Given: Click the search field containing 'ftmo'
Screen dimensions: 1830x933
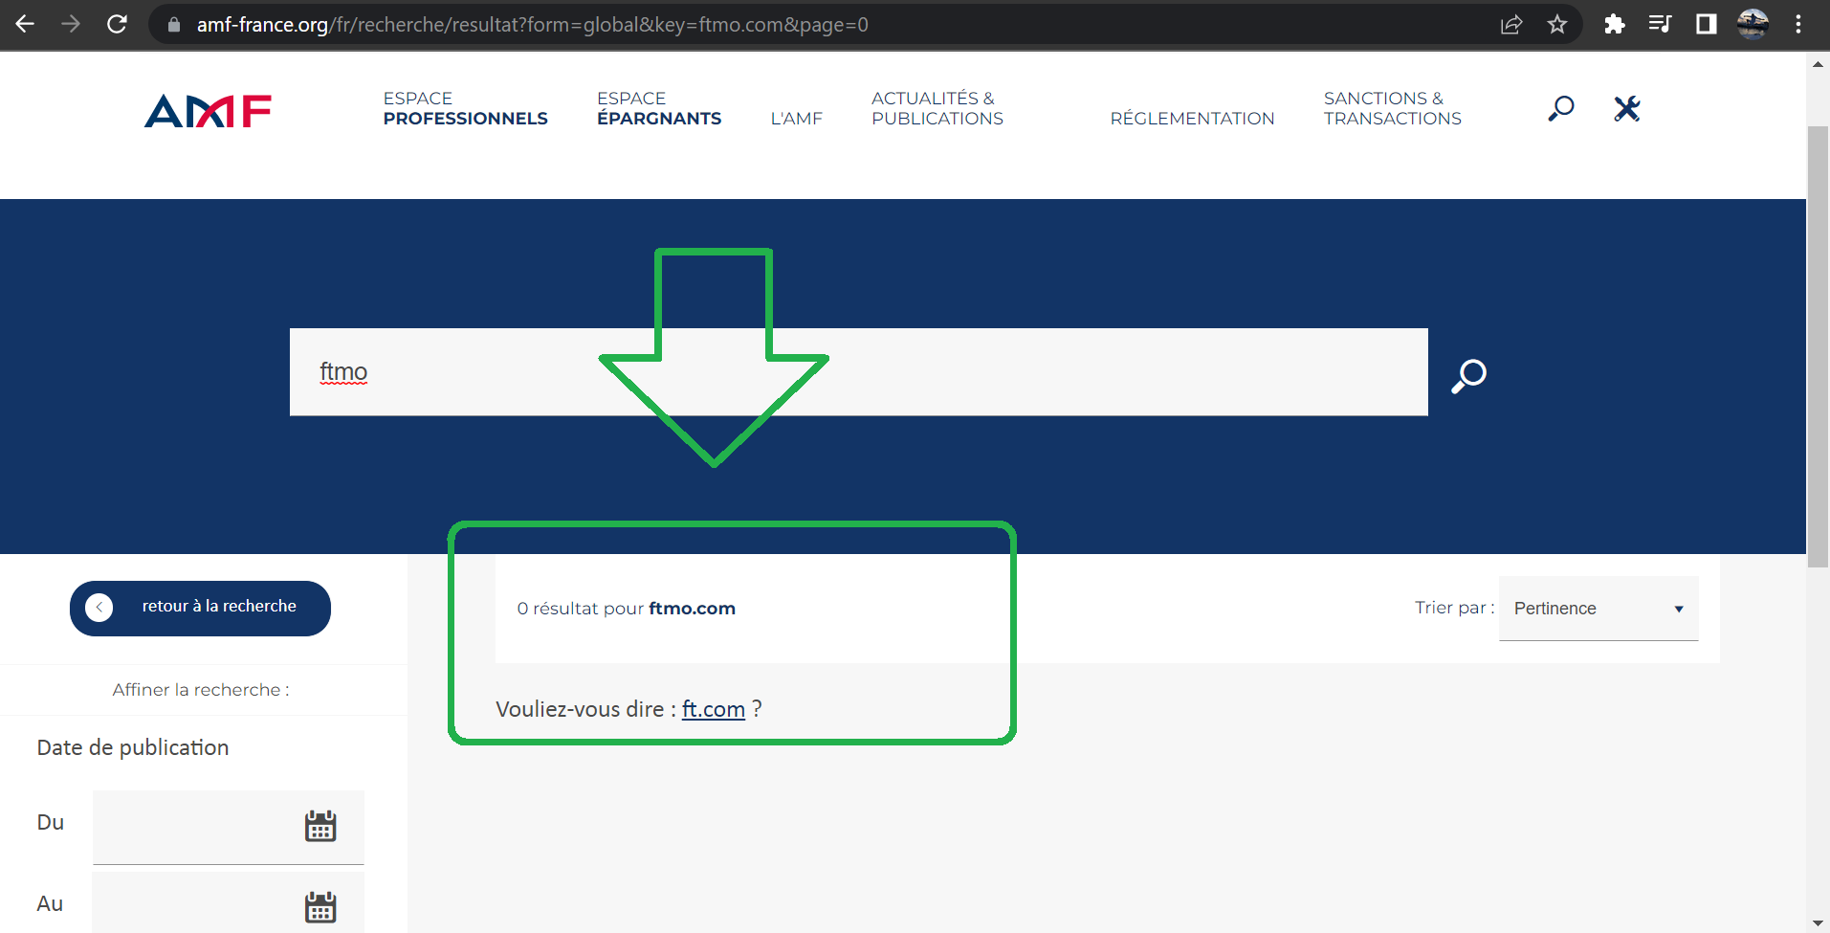Looking at the screenshot, I should click(859, 372).
